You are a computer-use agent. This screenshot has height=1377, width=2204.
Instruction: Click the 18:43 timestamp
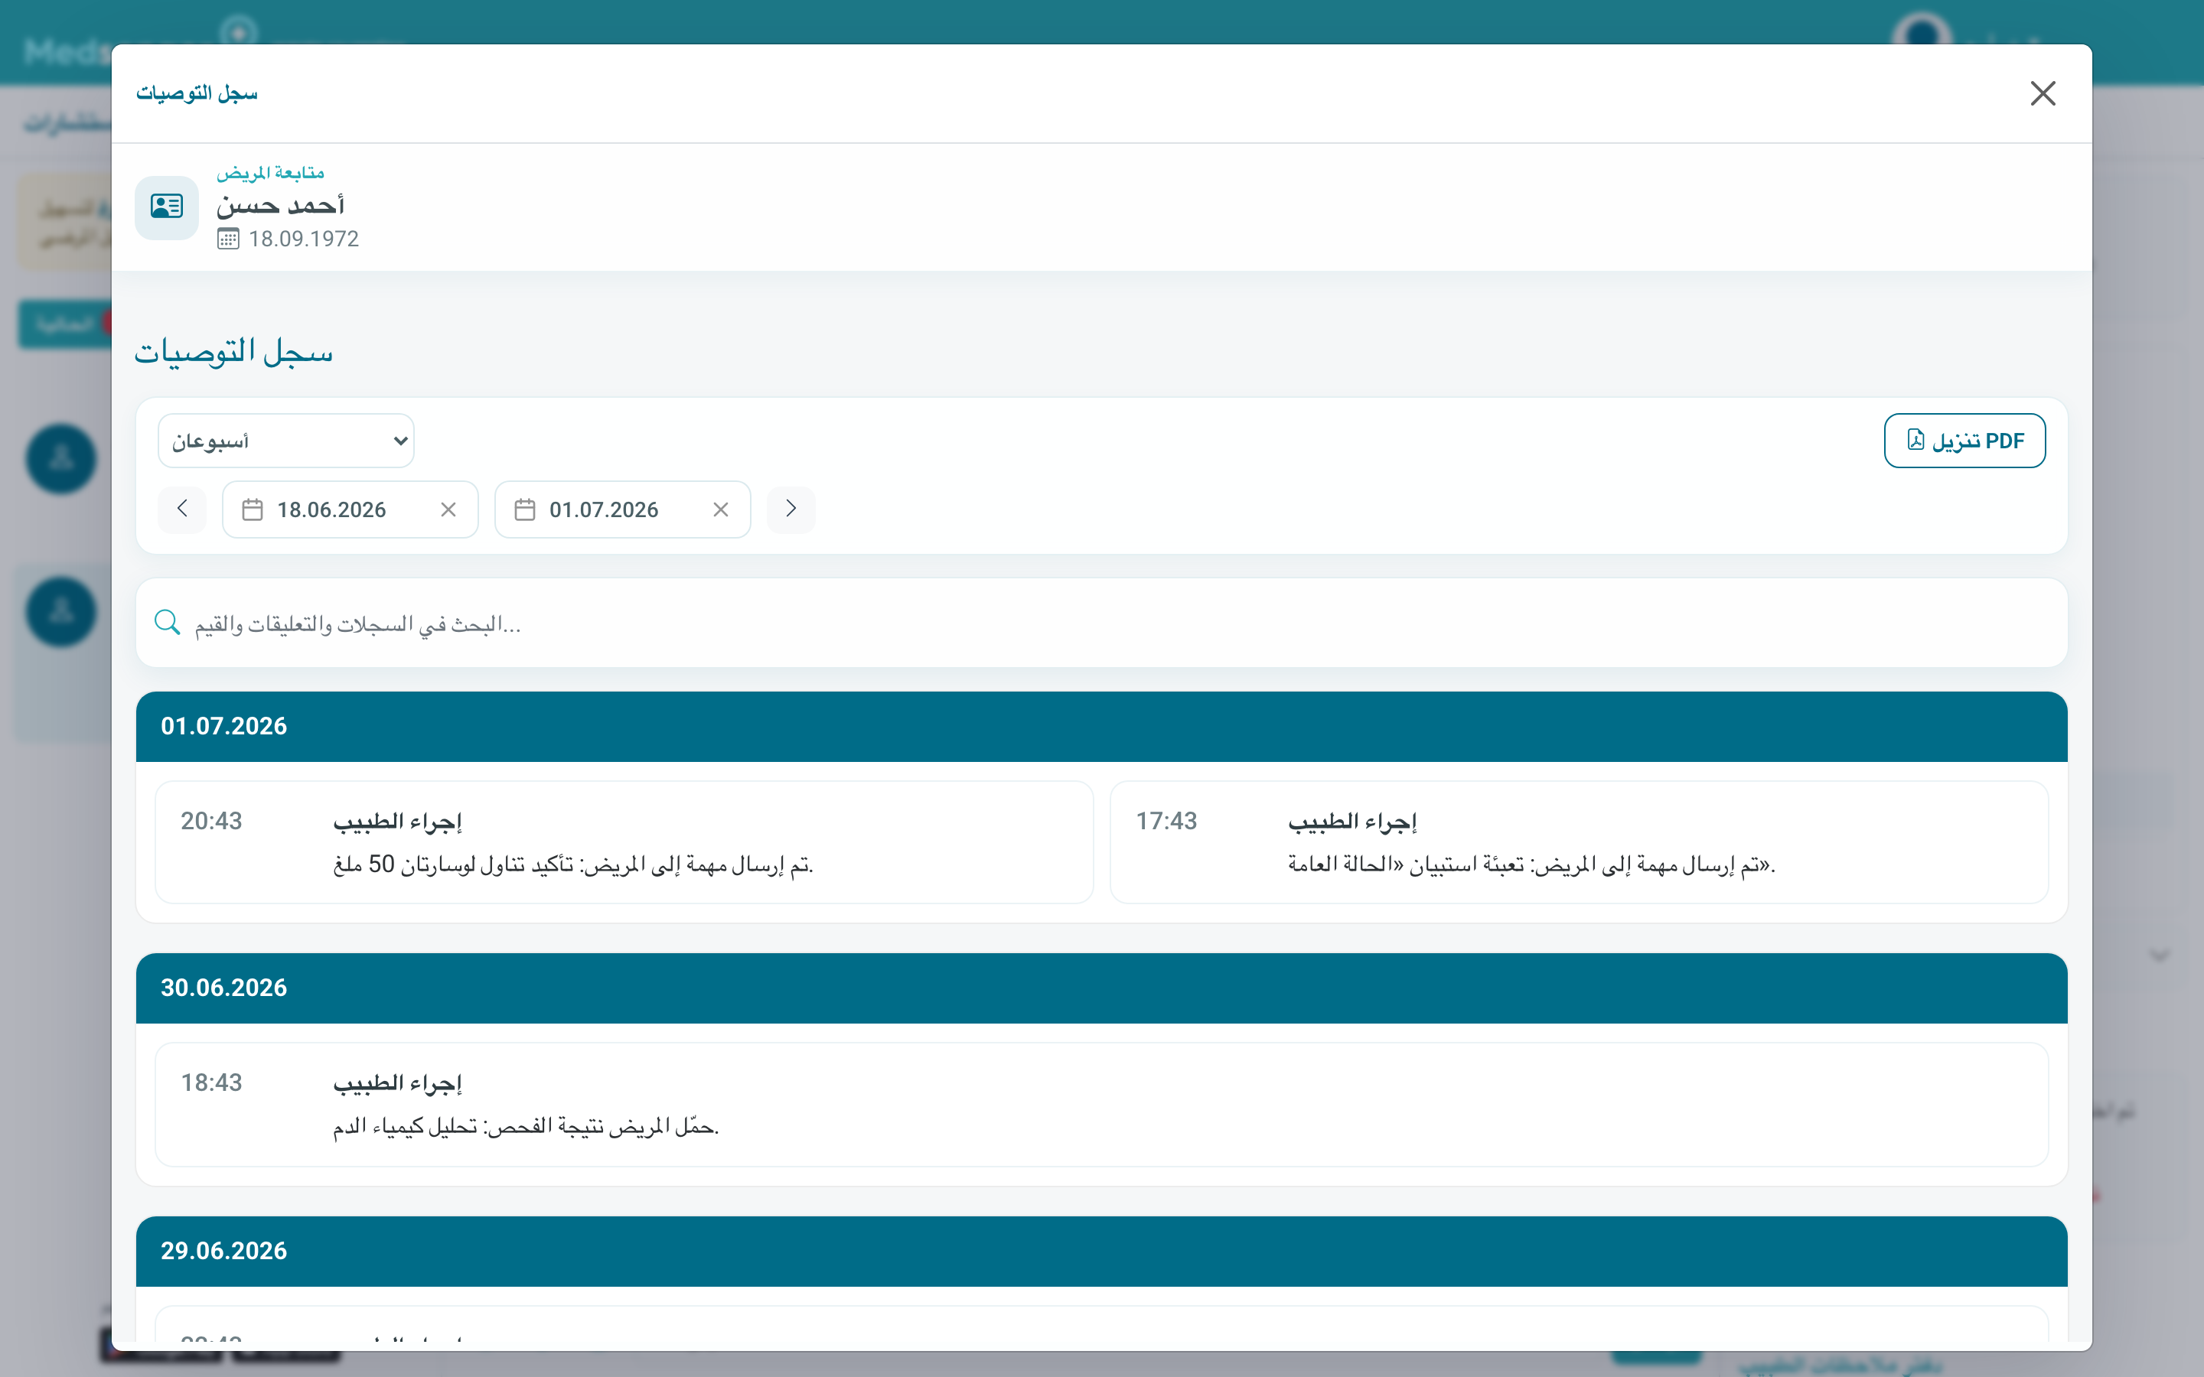tap(211, 1082)
